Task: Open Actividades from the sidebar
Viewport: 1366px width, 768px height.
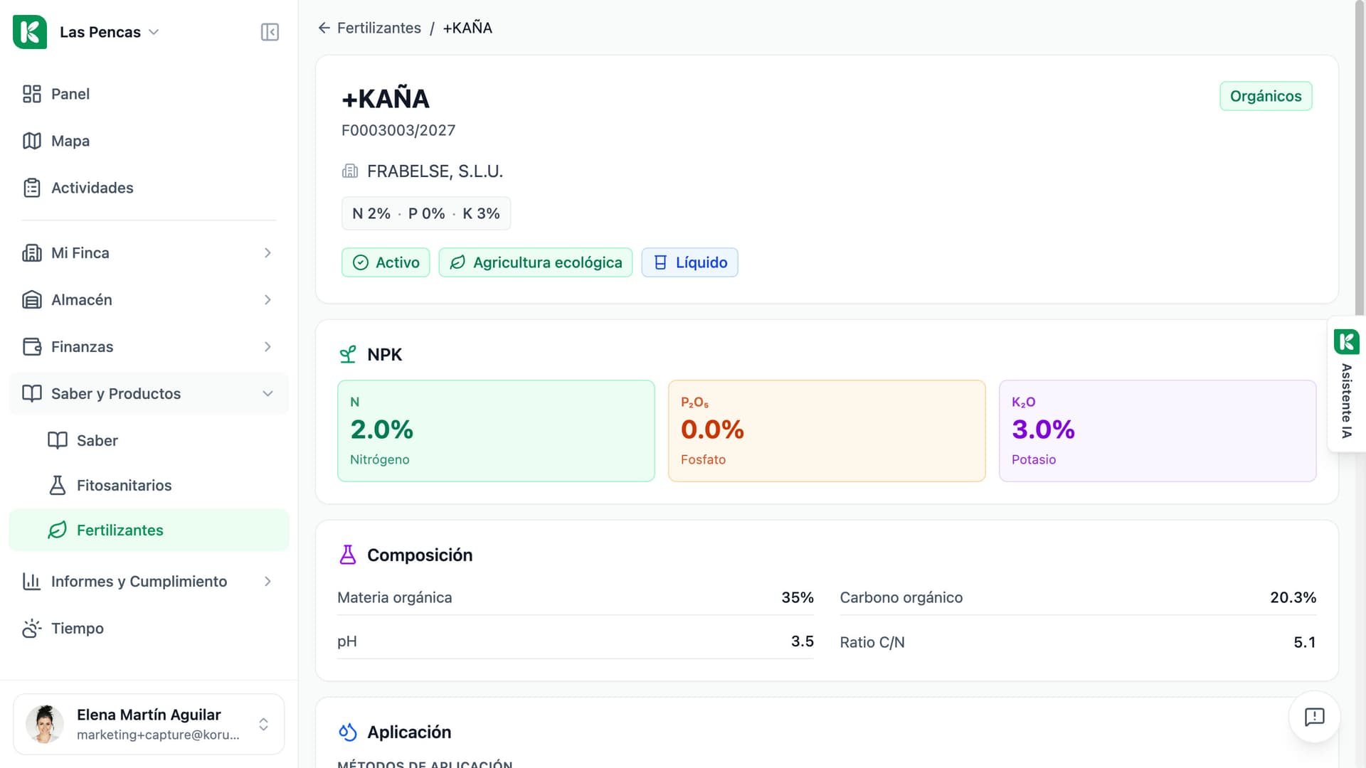Action: pyautogui.click(x=149, y=188)
